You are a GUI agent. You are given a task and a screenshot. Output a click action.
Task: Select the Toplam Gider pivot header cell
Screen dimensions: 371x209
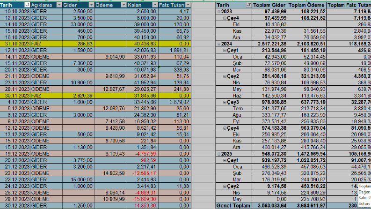(x=269, y=5)
